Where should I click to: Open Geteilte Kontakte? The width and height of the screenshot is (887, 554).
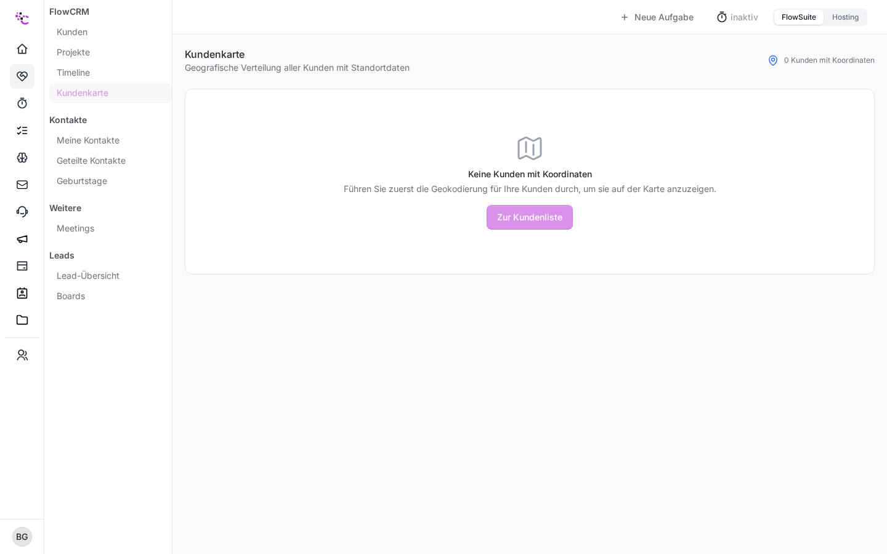click(x=110, y=161)
